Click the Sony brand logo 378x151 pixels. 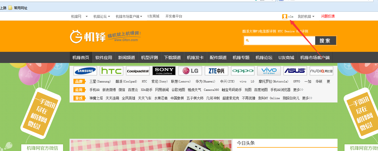click(164, 71)
